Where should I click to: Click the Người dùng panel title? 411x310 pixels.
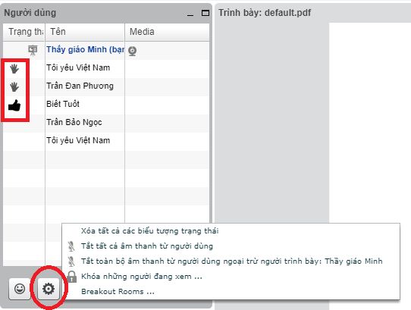(x=30, y=13)
